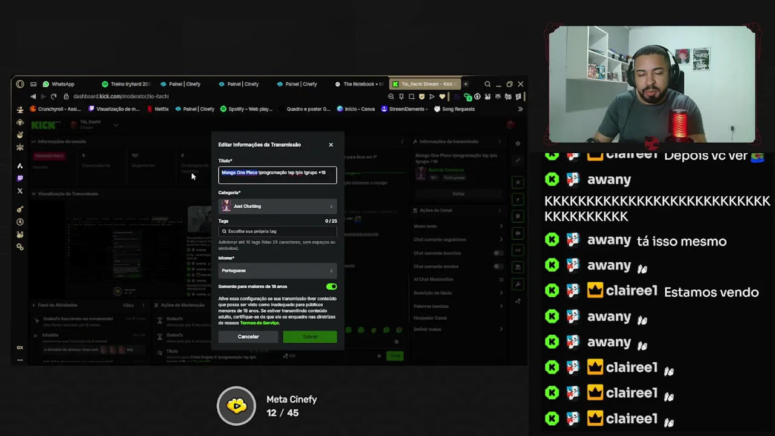
Task: Open the Categoria dropdown showing Just Chatting
Action: point(277,206)
